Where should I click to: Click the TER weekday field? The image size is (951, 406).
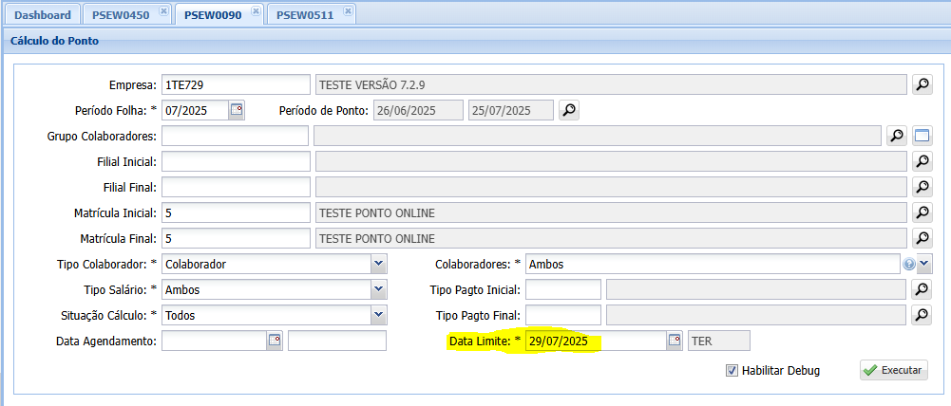(x=719, y=341)
